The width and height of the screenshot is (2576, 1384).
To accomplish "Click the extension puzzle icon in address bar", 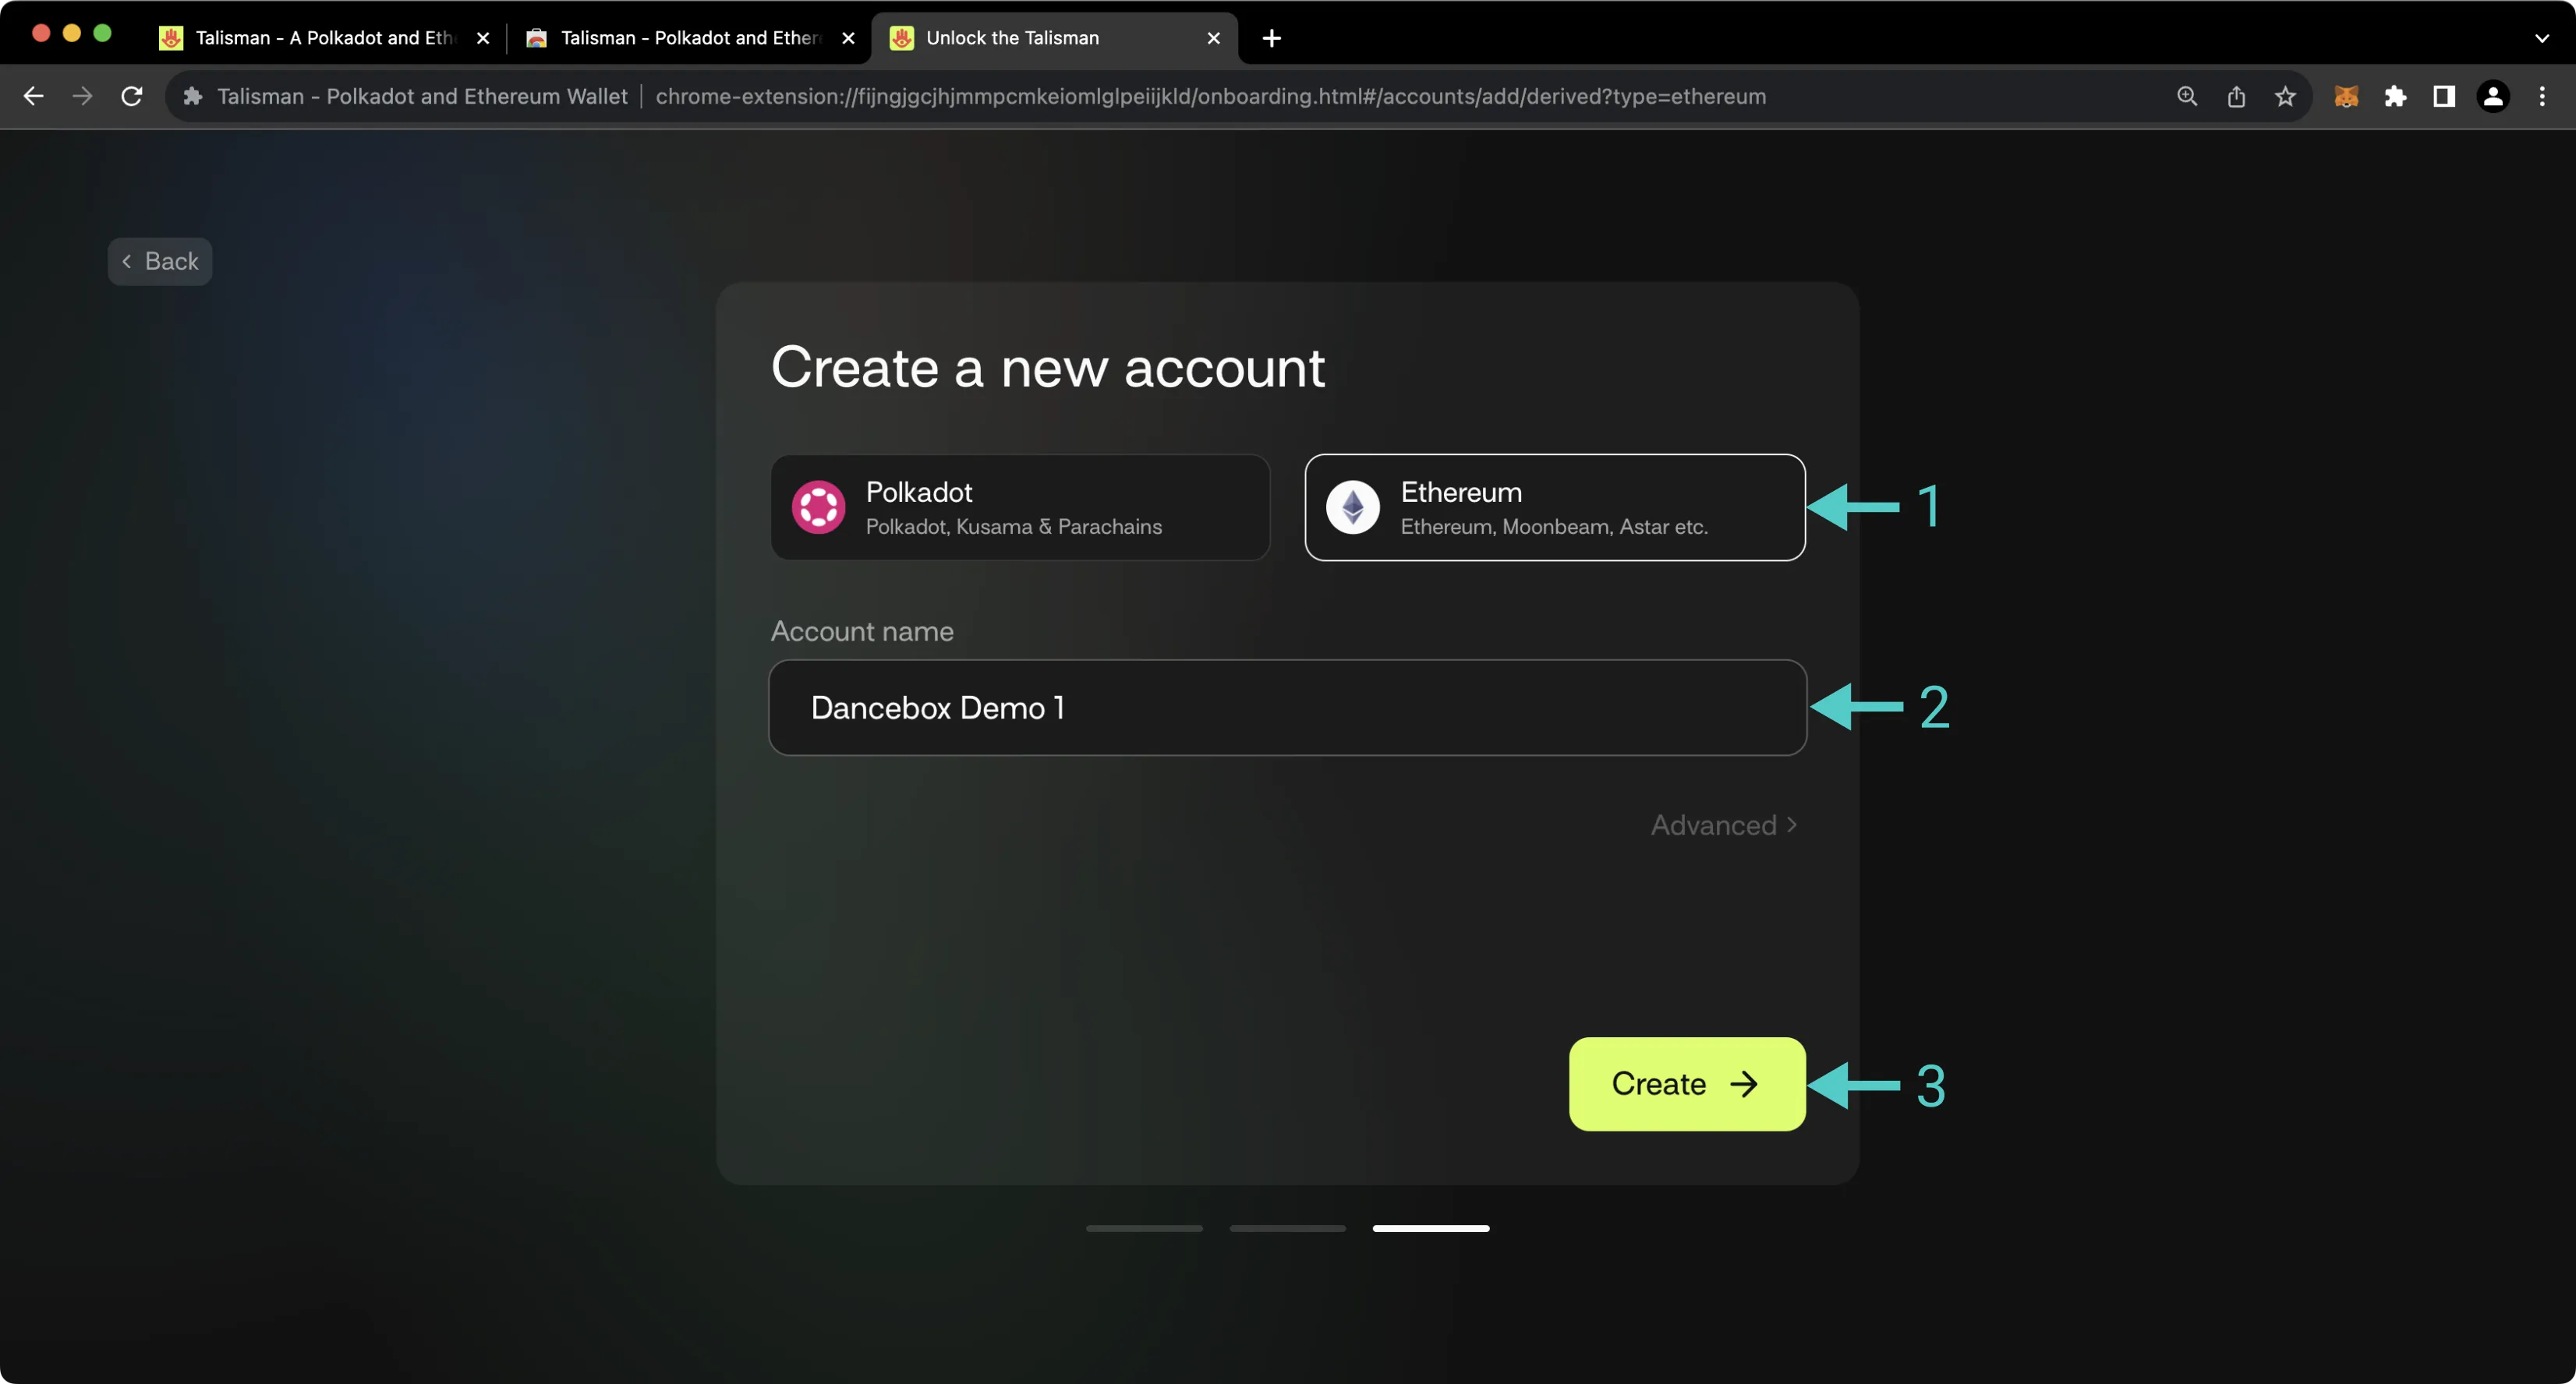I will pos(193,96).
